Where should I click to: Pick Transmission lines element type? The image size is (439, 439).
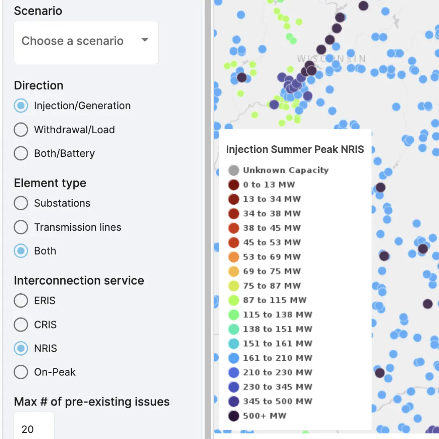pyautogui.click(x=21, y=227)
